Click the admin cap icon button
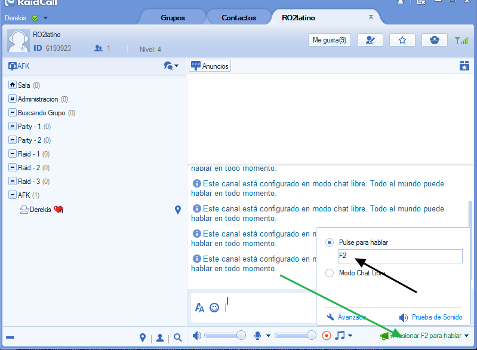 [435, 40]
